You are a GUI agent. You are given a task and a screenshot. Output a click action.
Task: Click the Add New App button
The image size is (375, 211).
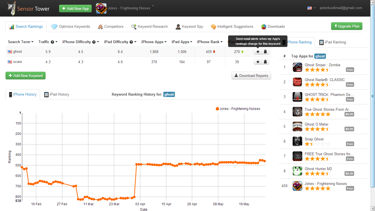[x=75, y=9]
